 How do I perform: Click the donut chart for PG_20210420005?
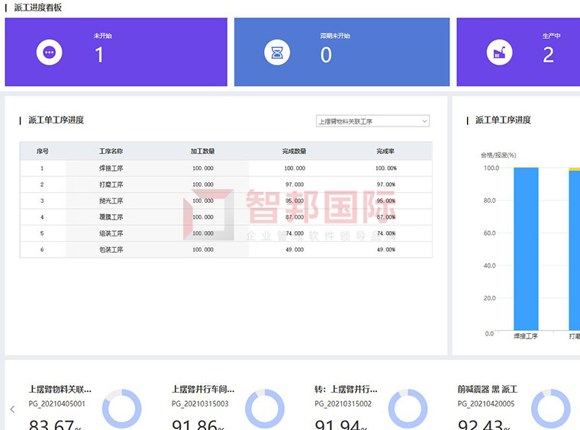tap(551, 409)
